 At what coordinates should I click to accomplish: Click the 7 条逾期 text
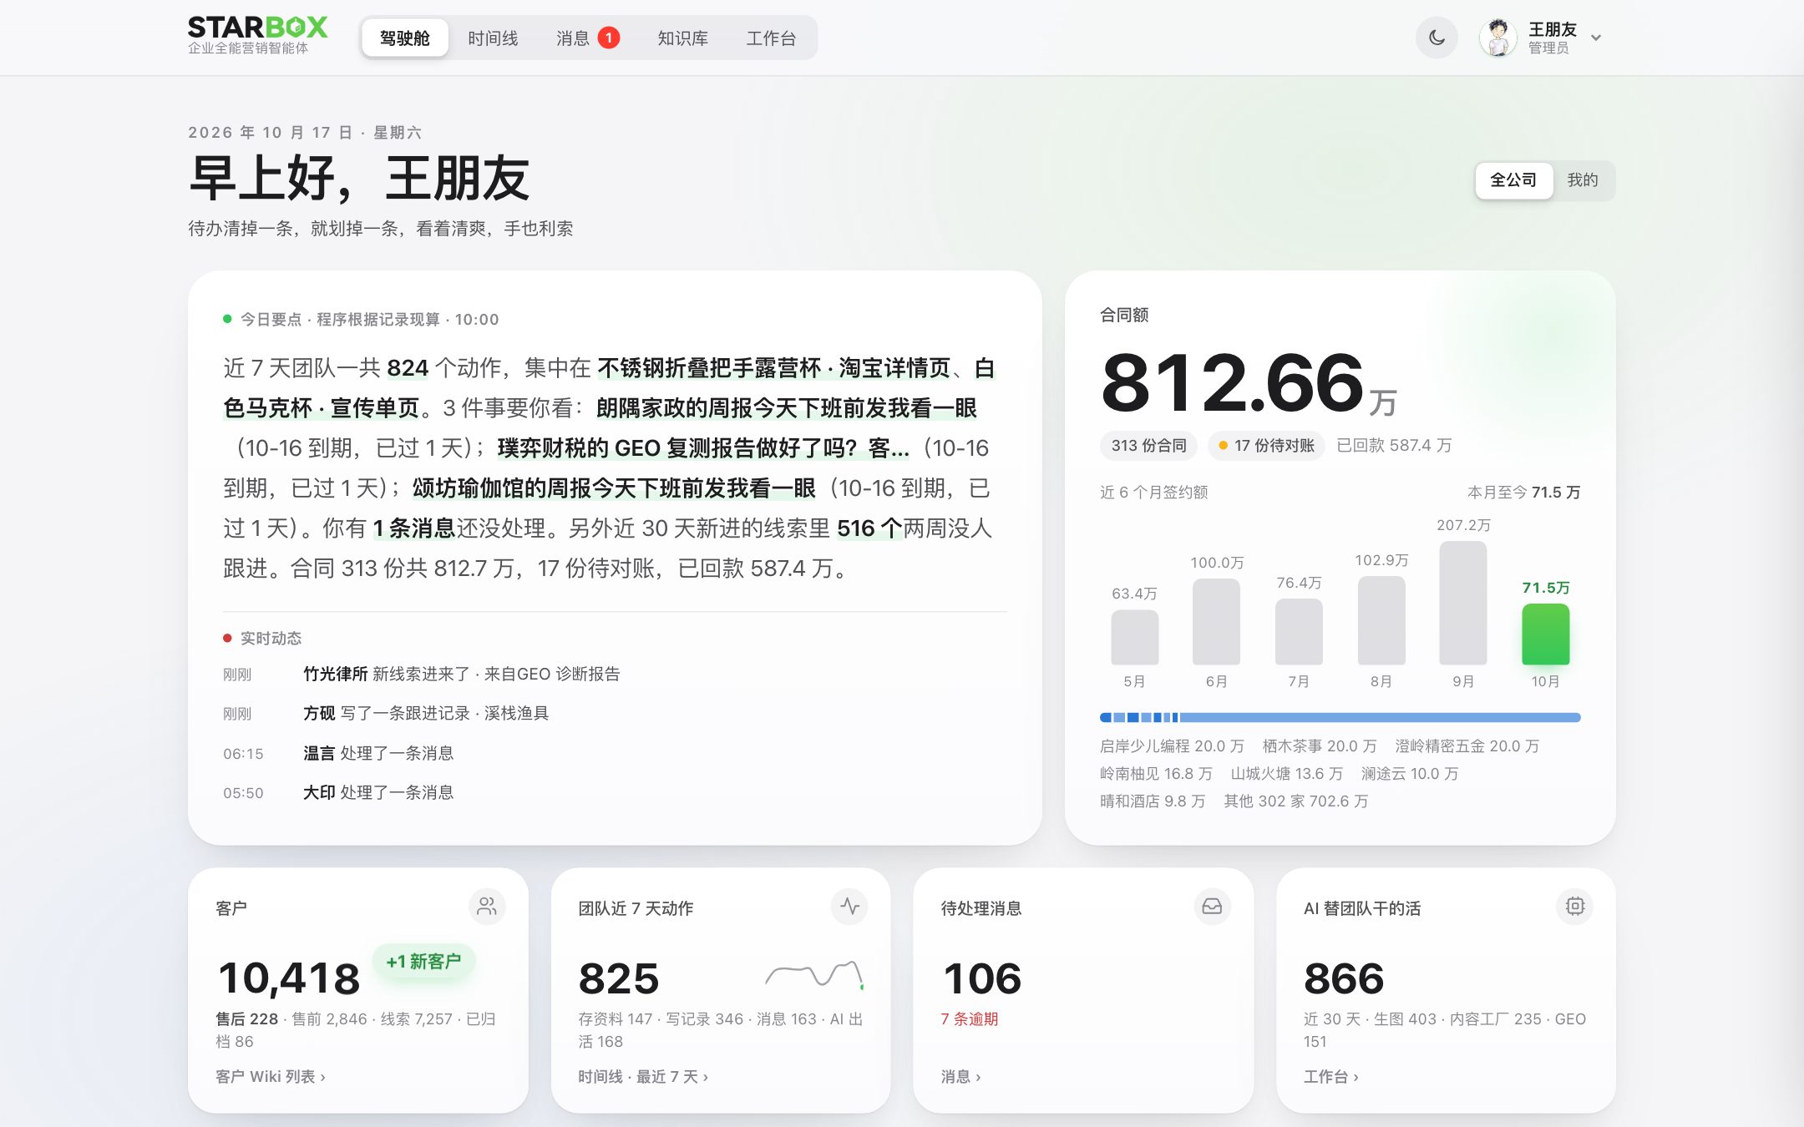970,1019
